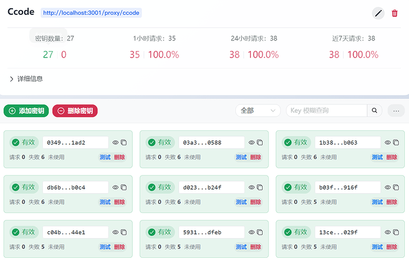Screen dimensions: 409x262
Task: Open the more options ellipsis button
Action: pyautogui.click(x=396, y=111)
